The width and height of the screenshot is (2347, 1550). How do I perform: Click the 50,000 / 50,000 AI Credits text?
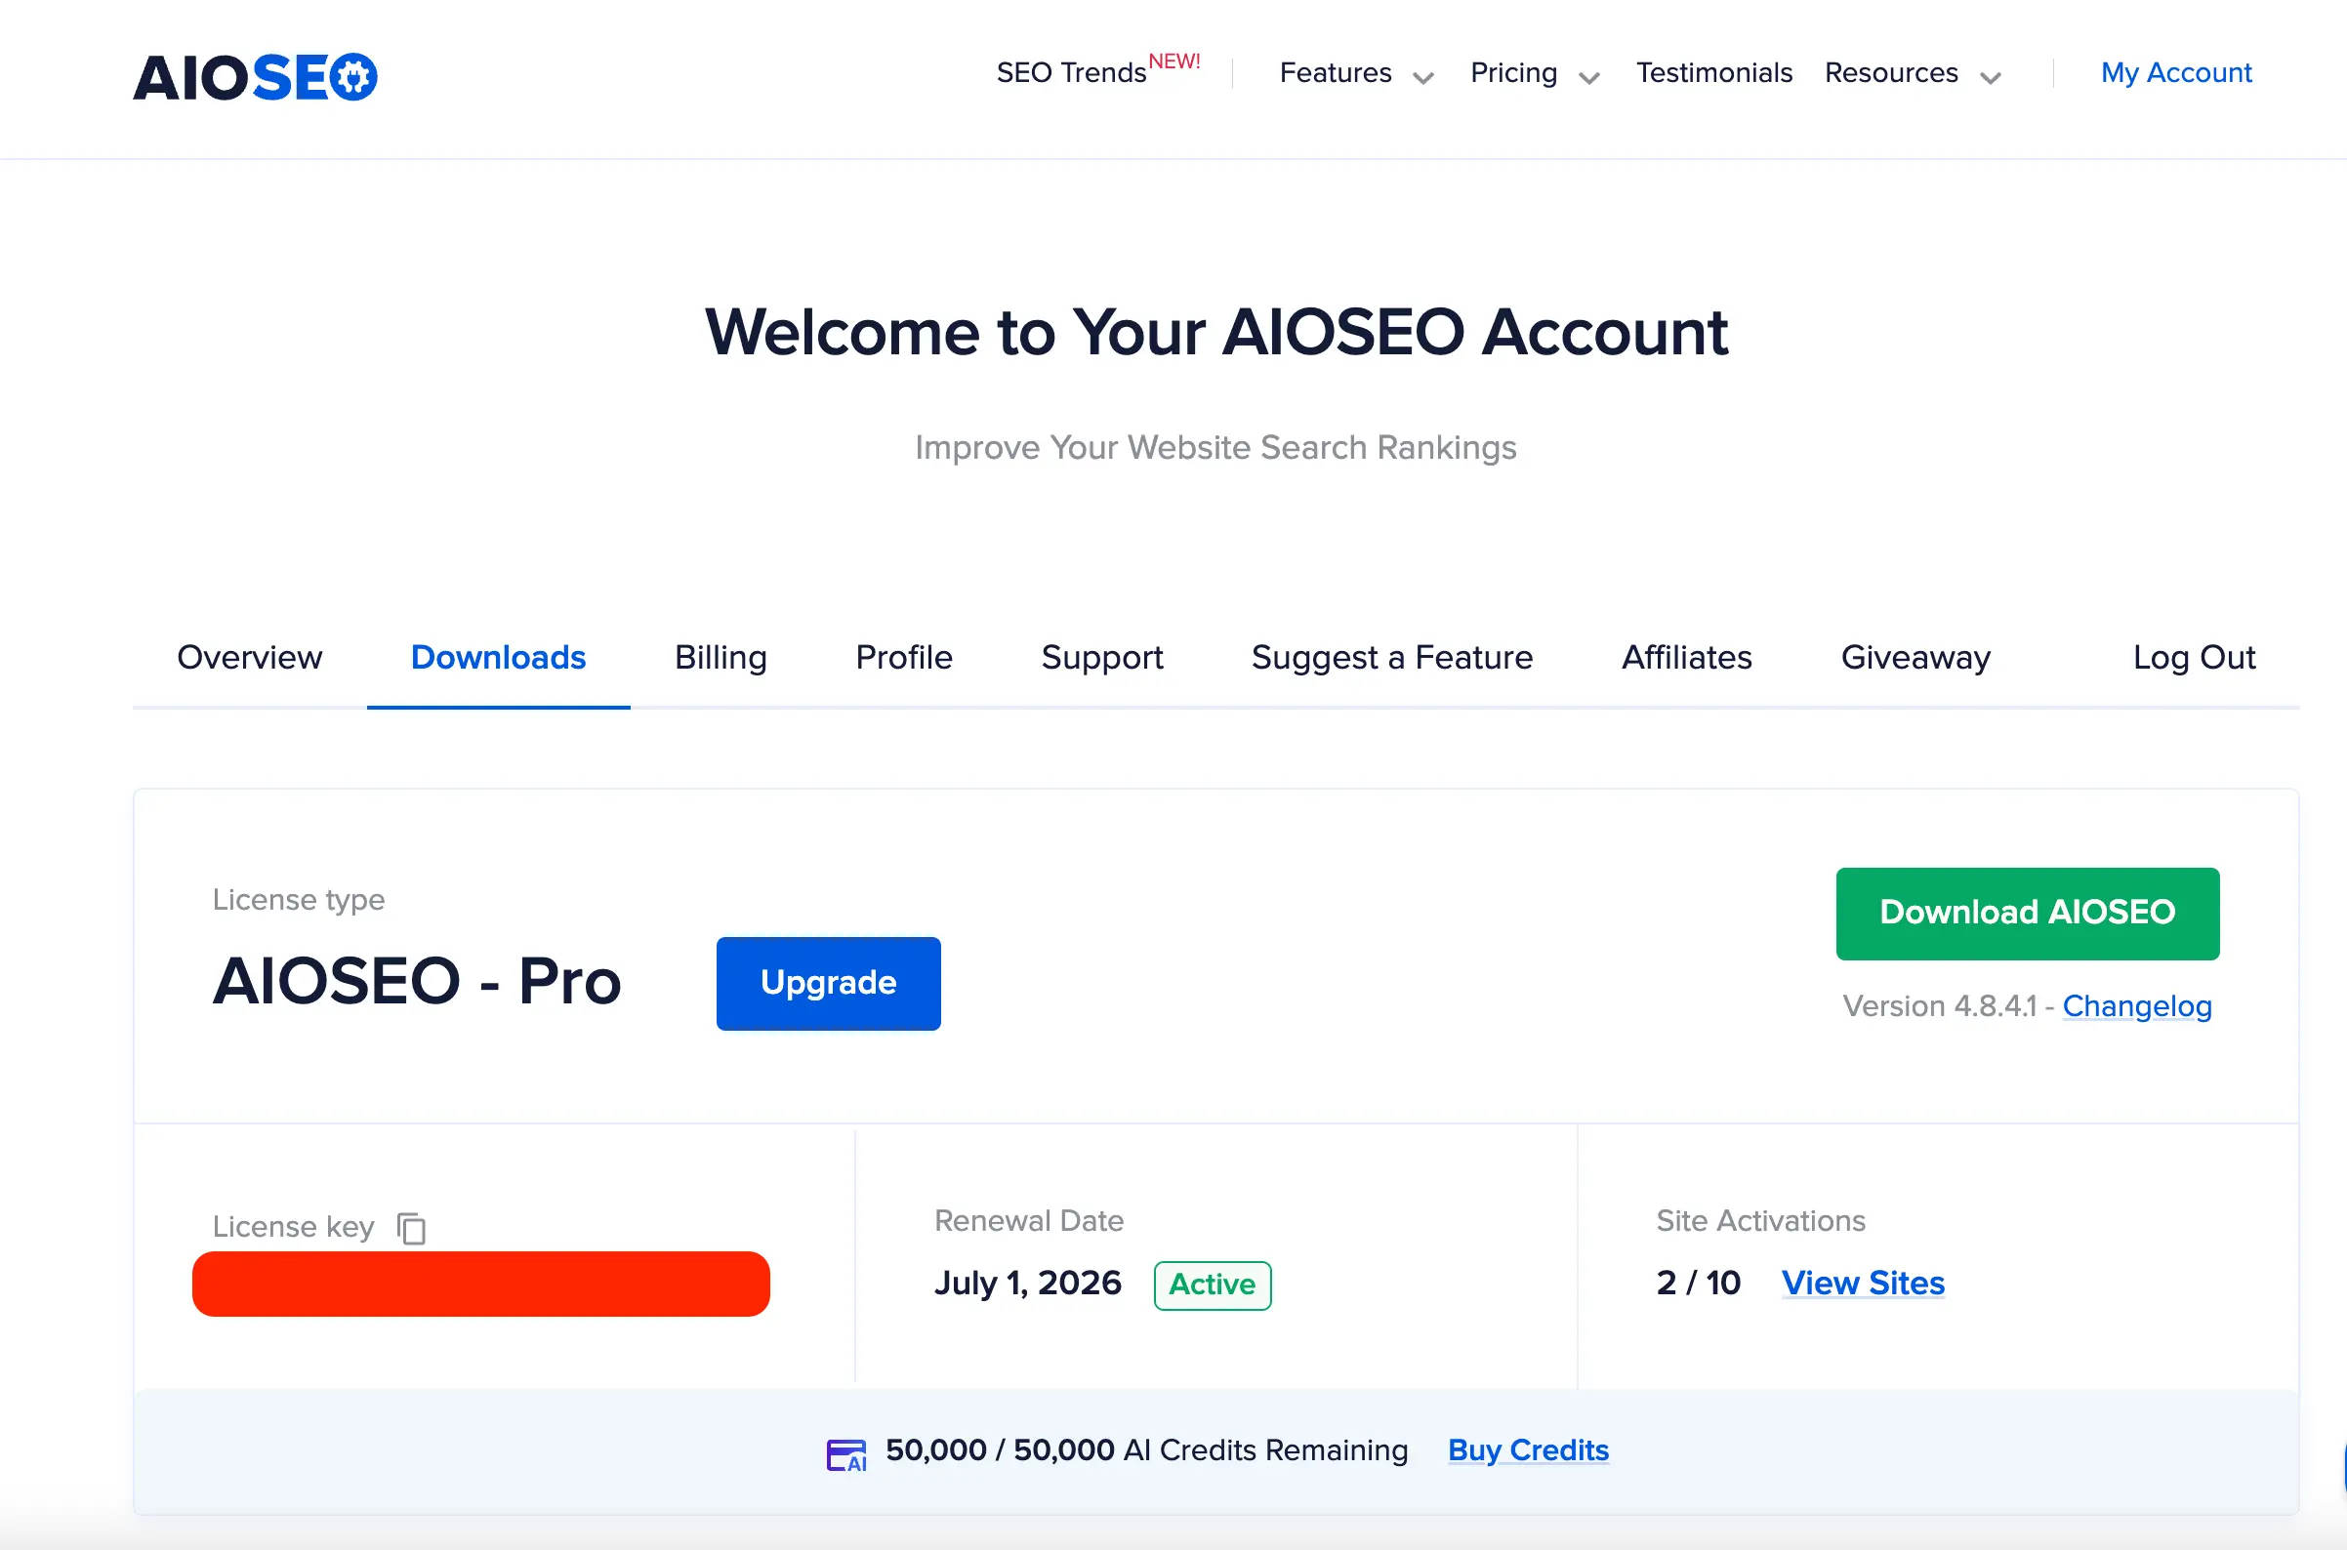pos(1147,1450)
